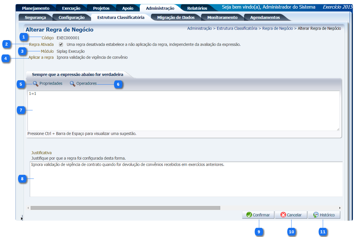Viewport: 354px width, 237px height.
Task: Uncheck the Regra Ativada checkbox
Action: pyautogui.click(x=61, y=44)
